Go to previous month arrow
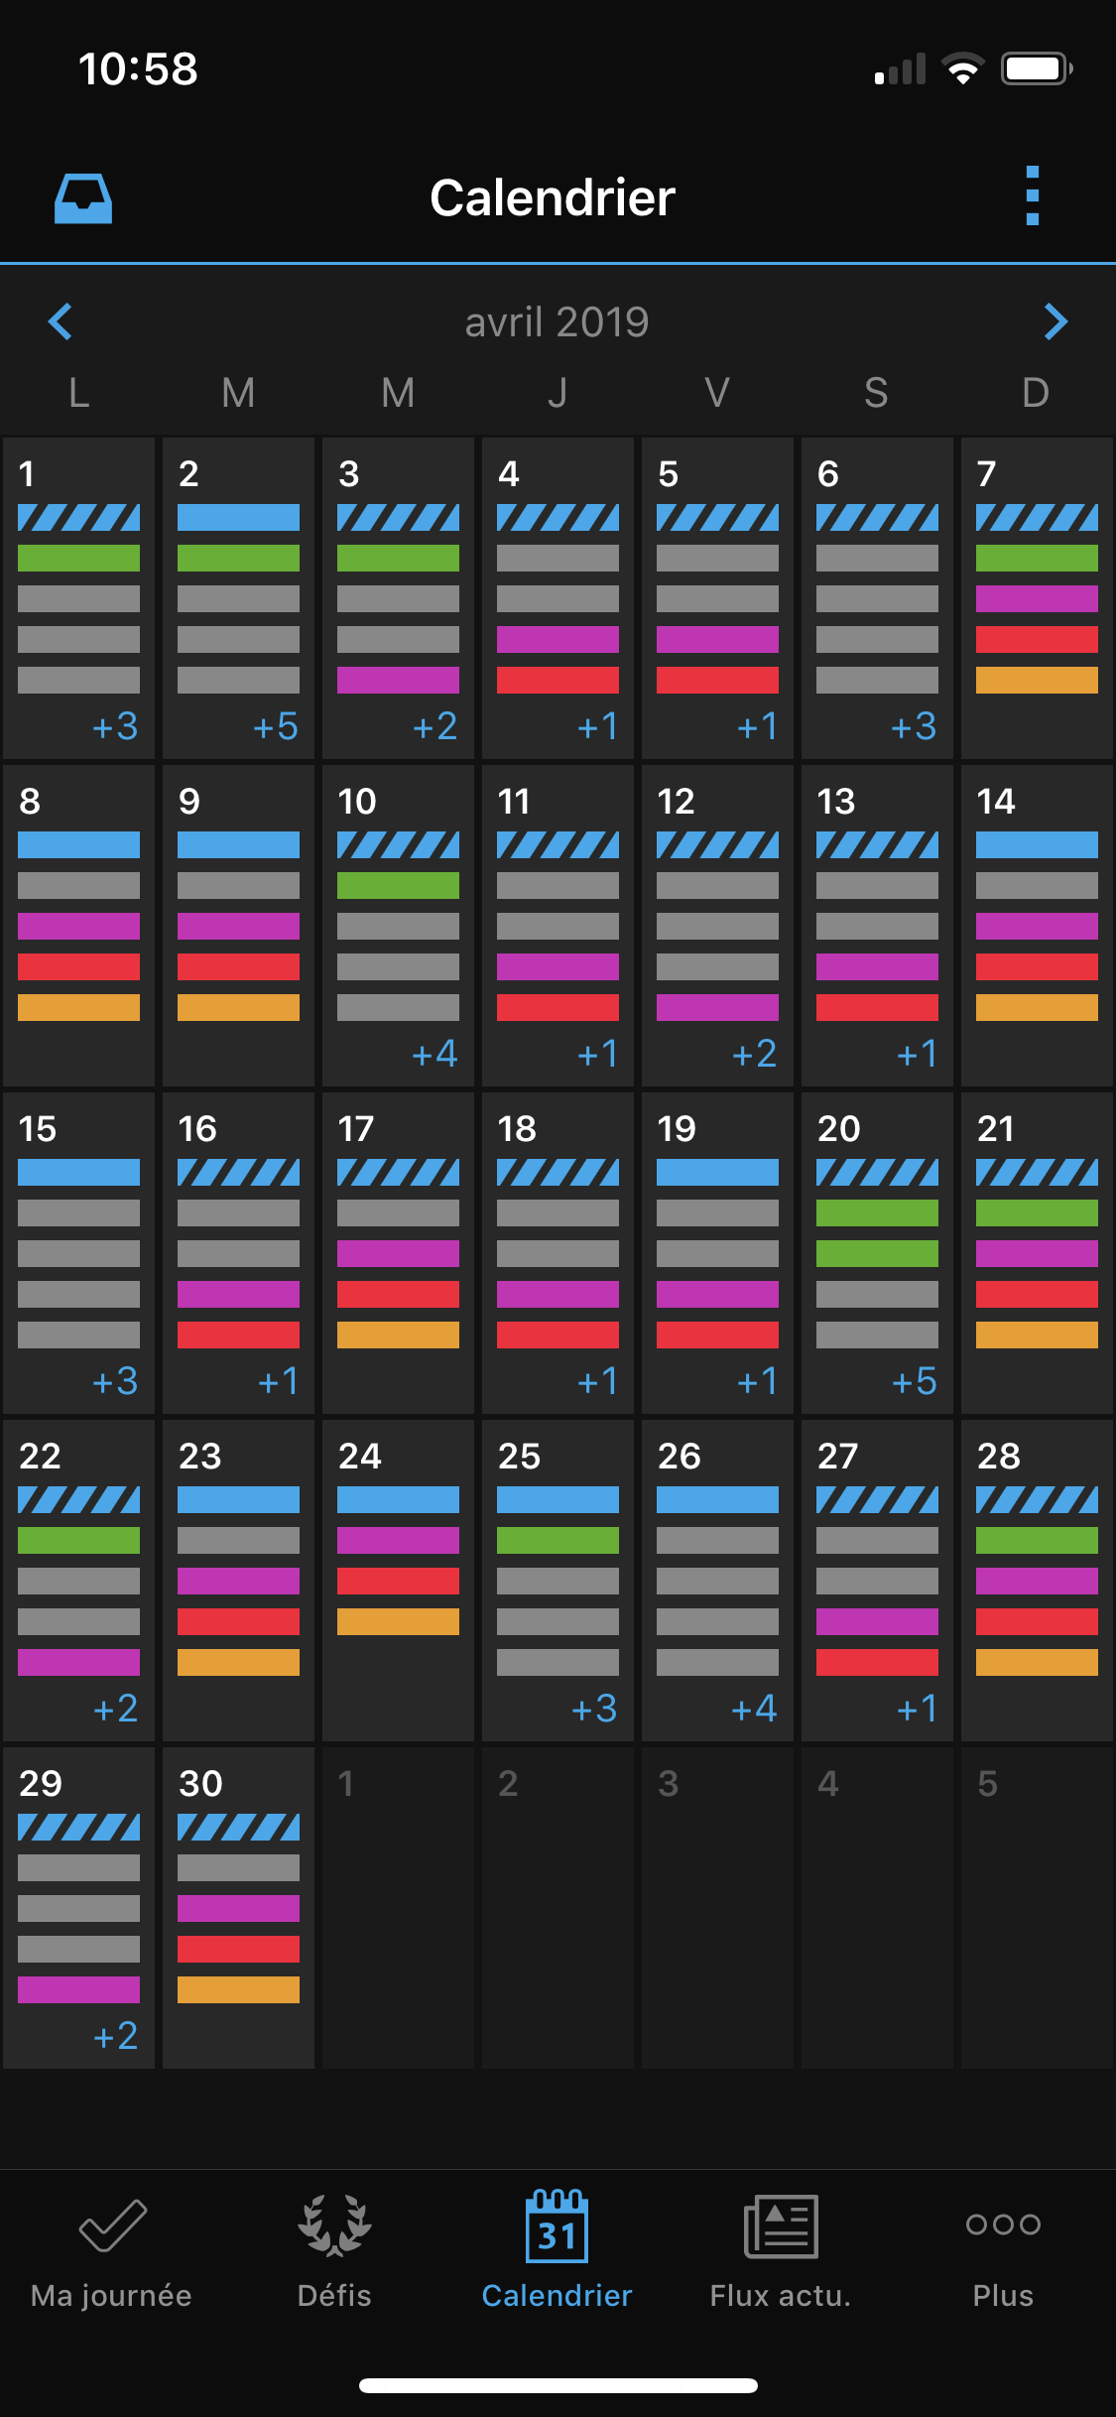This screenshot has height=2417, width=1116. point(61,321)
